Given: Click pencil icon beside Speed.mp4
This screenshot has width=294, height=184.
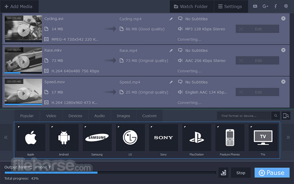Looking at the screenshot, I should [x=171, y=82].
